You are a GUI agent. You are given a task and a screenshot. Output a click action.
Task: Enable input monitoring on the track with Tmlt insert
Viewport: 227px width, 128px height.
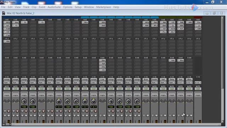[x=5, y=111]
